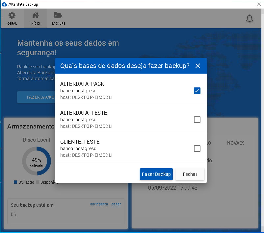Open the Geral settings gear icon
Screen dimensions: 264x233
coord(12,16)
